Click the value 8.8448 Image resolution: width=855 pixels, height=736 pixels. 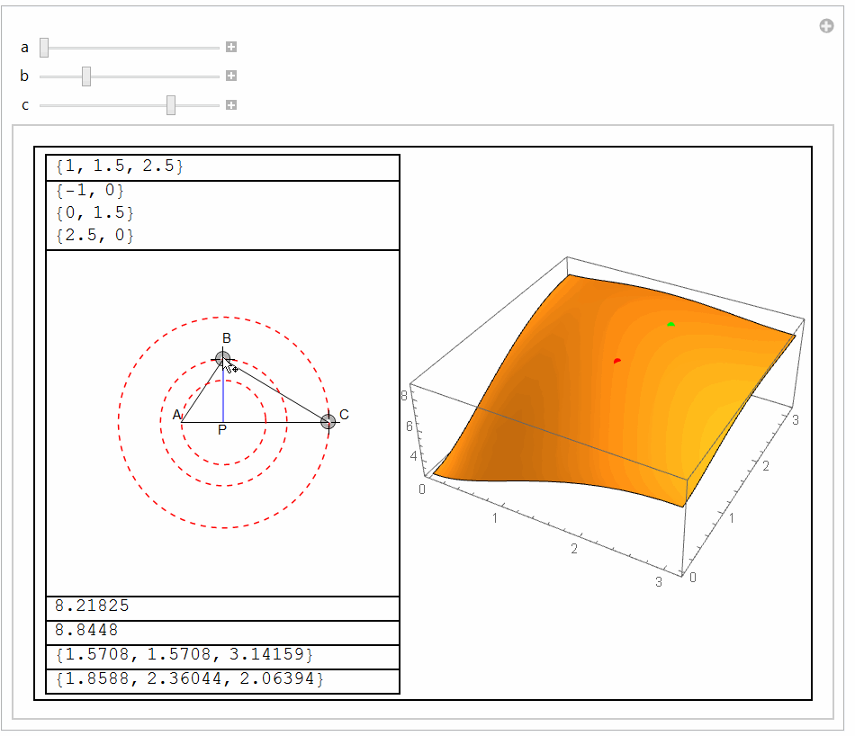click(86, 630)
